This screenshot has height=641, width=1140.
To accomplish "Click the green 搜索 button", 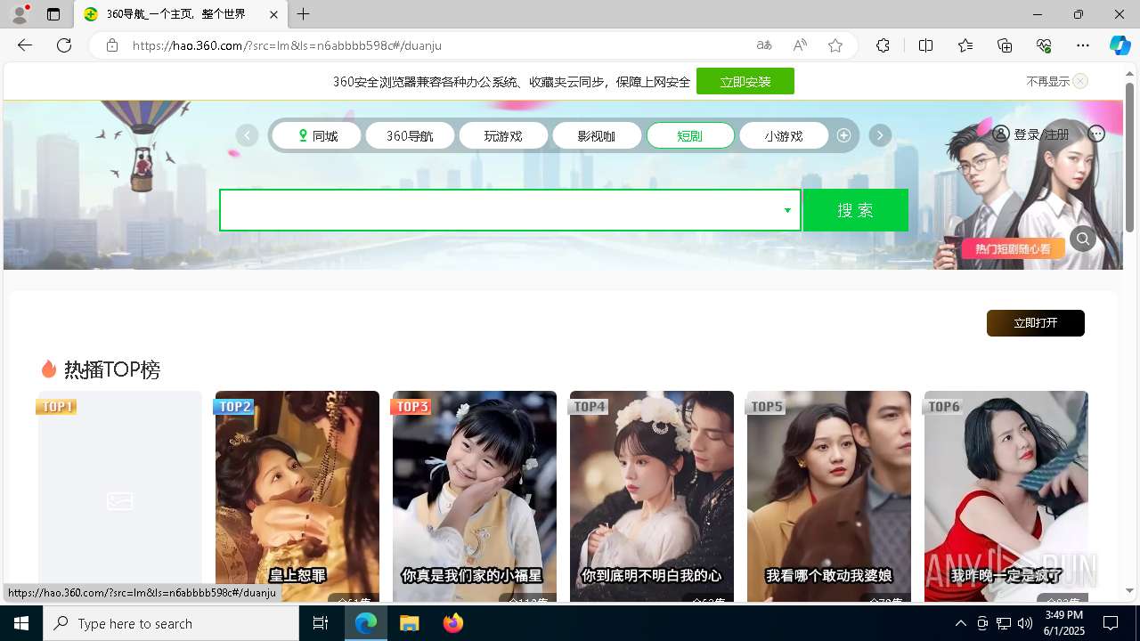I will tap(855, 210).
